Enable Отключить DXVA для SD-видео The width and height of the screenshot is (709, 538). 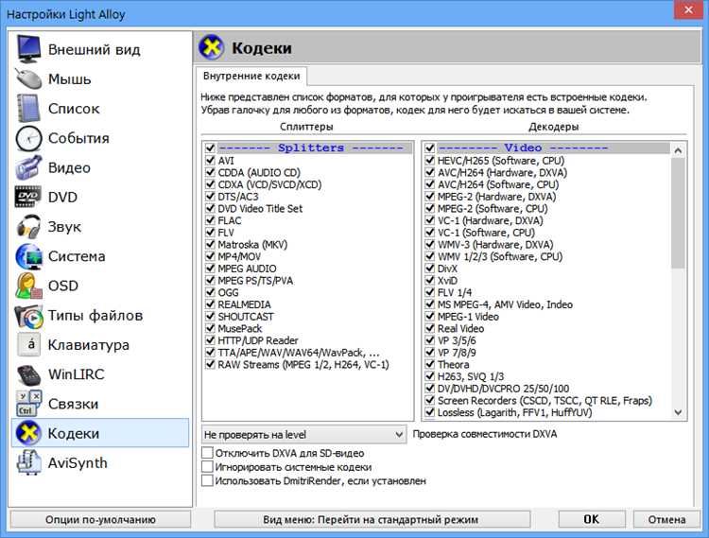point(207,453)
